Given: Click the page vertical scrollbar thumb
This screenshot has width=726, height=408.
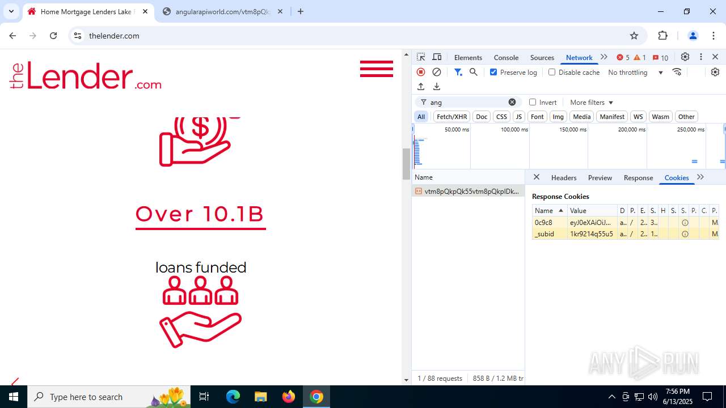Looking at the screenshot, I should click(406, 164).
